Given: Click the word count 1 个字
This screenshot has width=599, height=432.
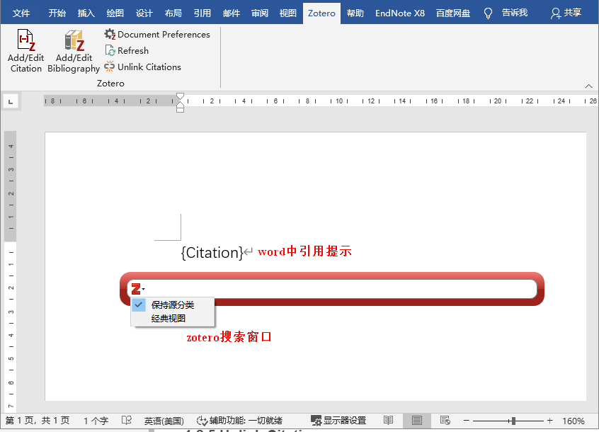Looking at the screenshot, I should [x=96, y=421].
